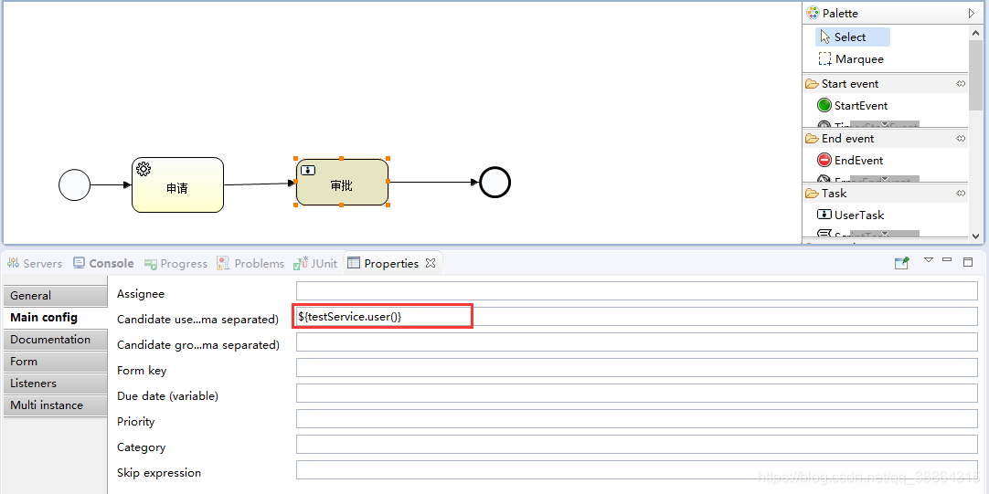Click the Candidate users field with ${testService.user()}
Screen dimensions: 989x494
pyautogui.click(x=637, y=316)
